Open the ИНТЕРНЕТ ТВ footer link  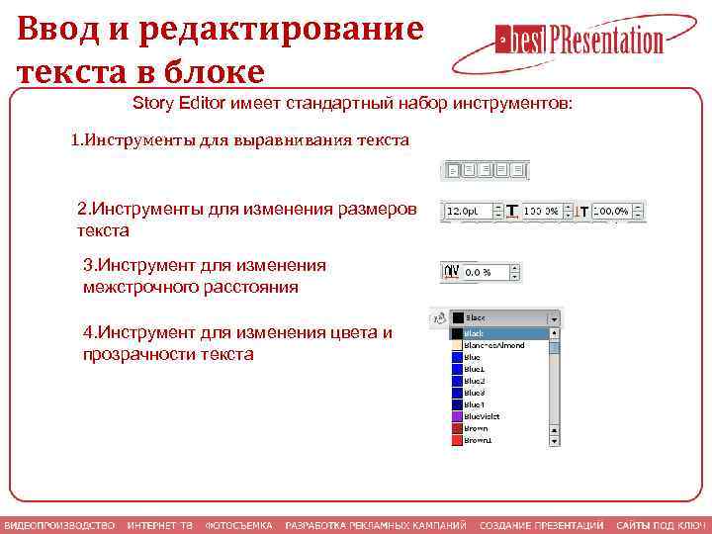pos(160,525)
